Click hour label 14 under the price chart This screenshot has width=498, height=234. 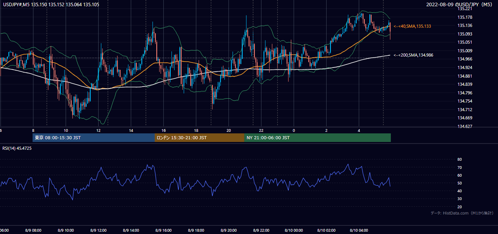[131, 130]
